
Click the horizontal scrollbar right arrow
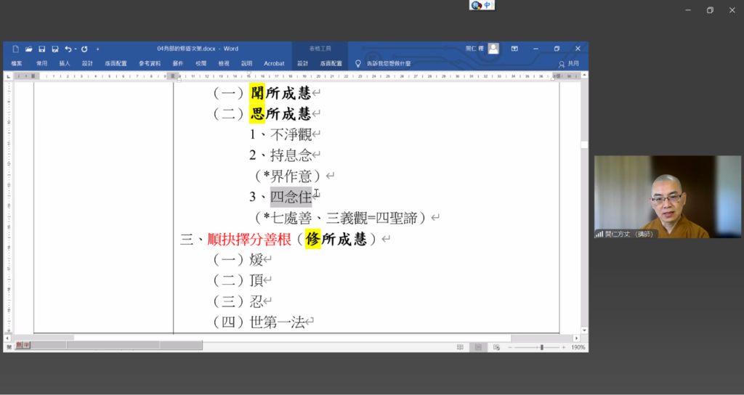tap(576, 338)
